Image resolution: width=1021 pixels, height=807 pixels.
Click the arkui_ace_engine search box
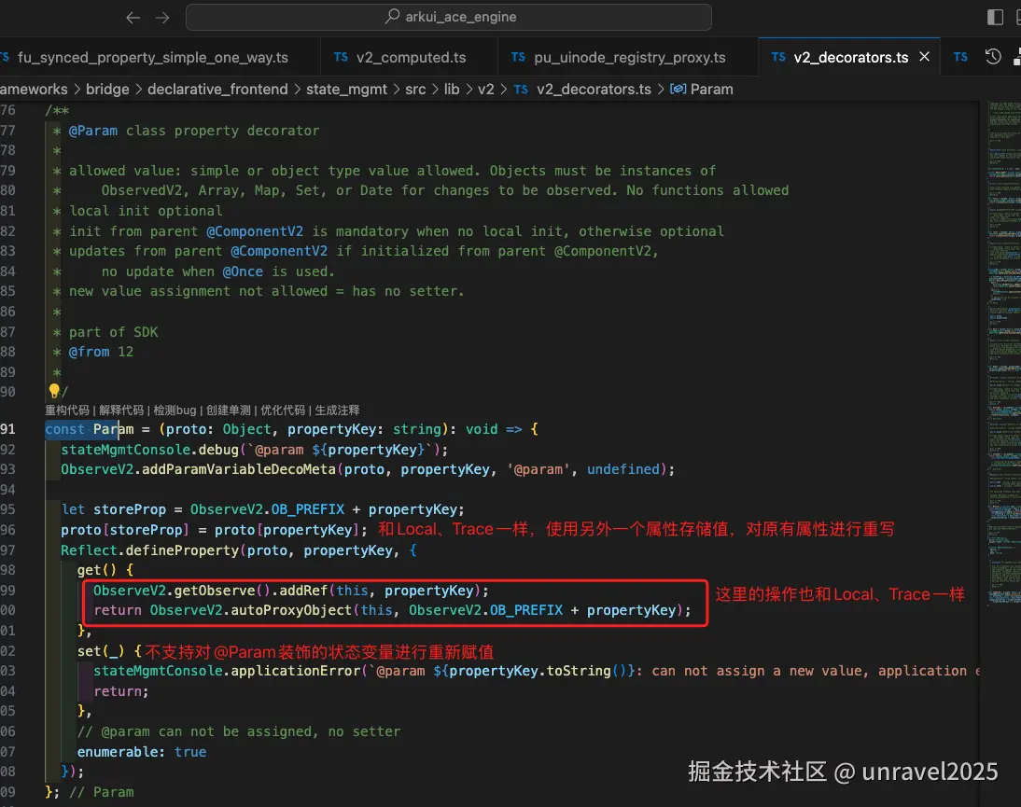pos(449,17)
